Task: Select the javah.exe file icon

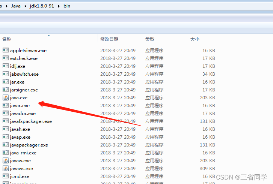Action: click(6, 129)
